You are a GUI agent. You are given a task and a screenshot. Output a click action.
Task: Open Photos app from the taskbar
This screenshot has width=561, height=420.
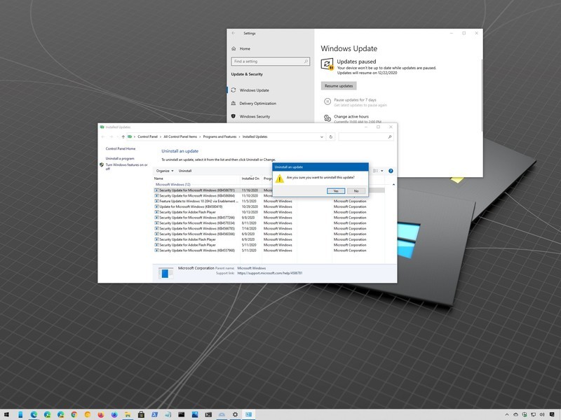click(195, 414)
